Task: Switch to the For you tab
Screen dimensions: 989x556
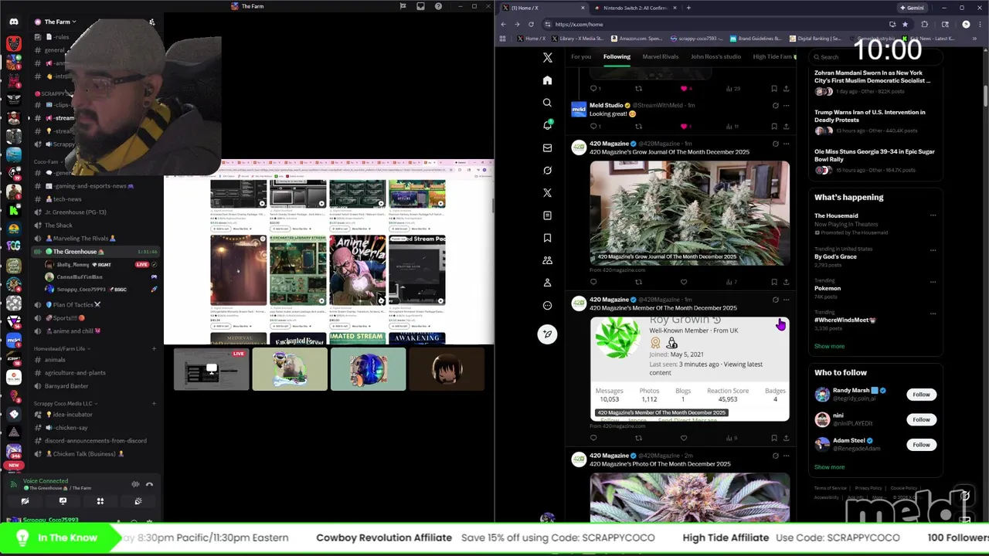Action: tap(581, 56)
